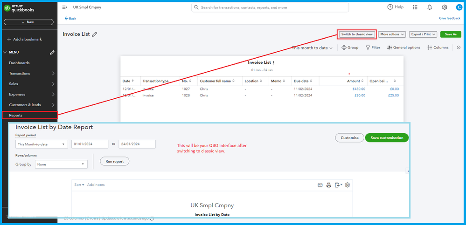Open General options
The image size is (466, 225).
(x=403, y=48)
